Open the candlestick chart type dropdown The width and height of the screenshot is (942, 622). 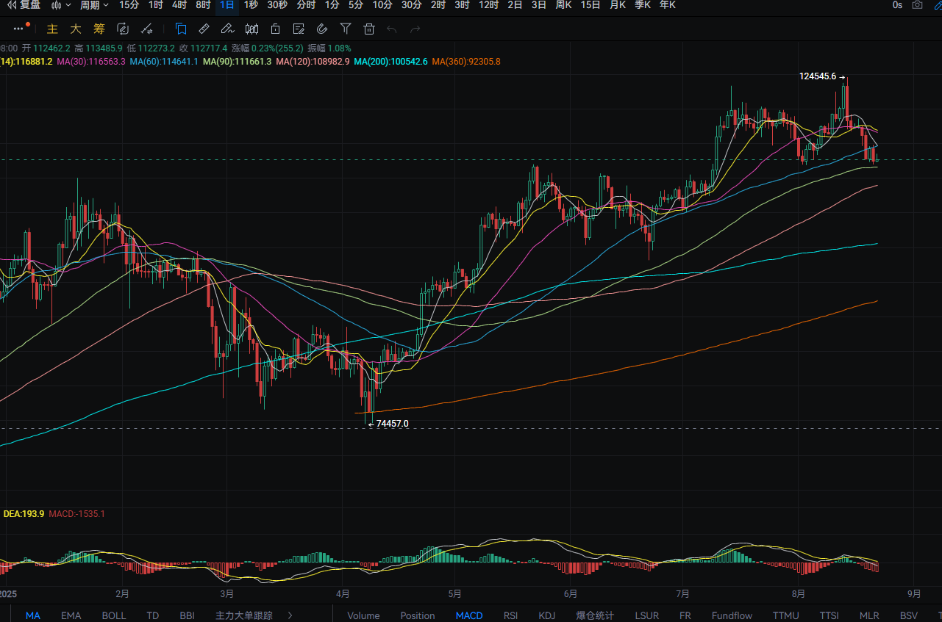click(60, 5)
